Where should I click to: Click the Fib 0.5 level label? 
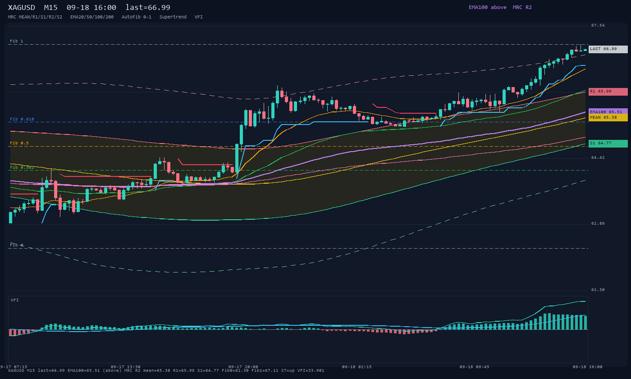(x=19, y=143)
